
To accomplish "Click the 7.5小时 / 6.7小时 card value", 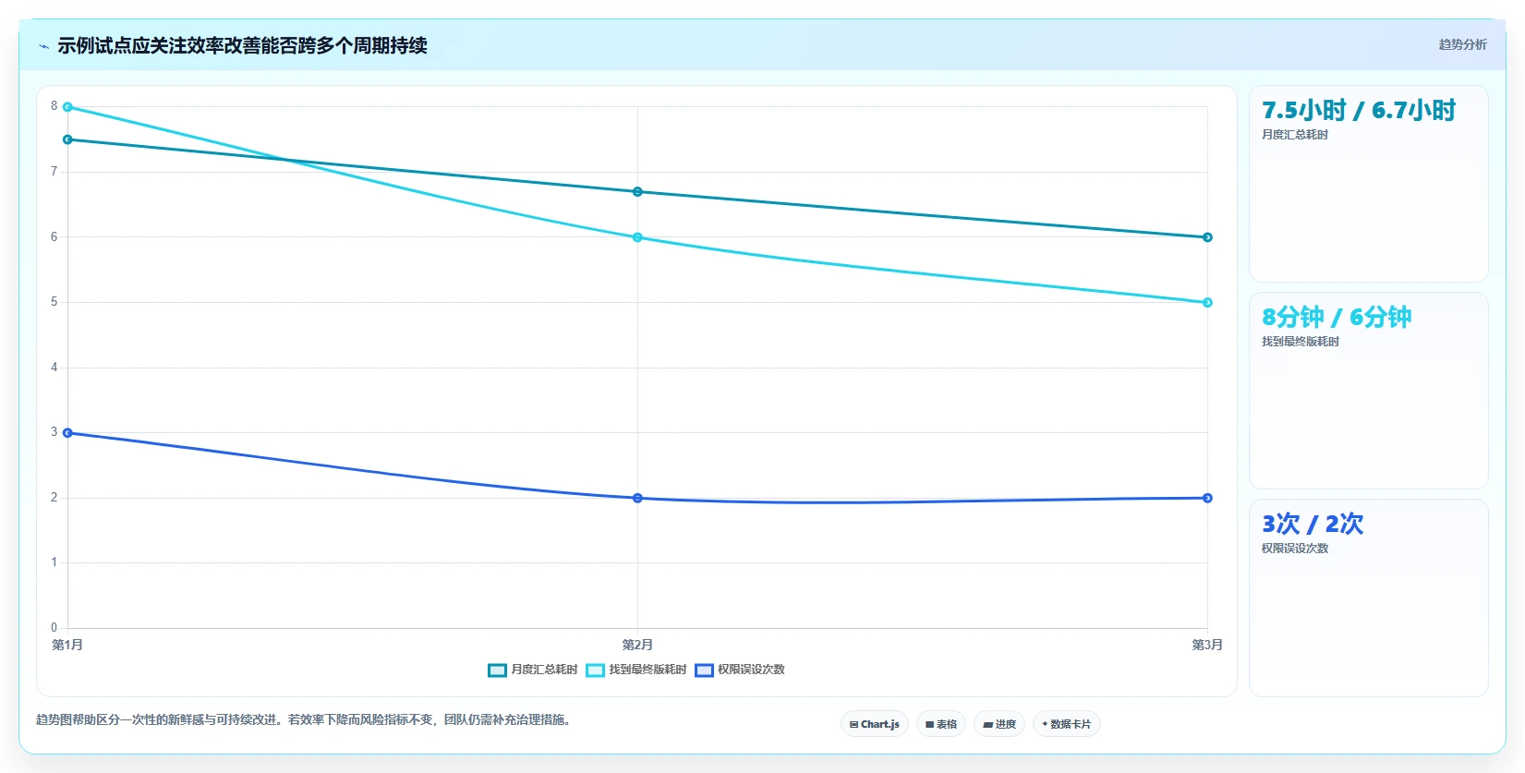I will [1359, 111].
